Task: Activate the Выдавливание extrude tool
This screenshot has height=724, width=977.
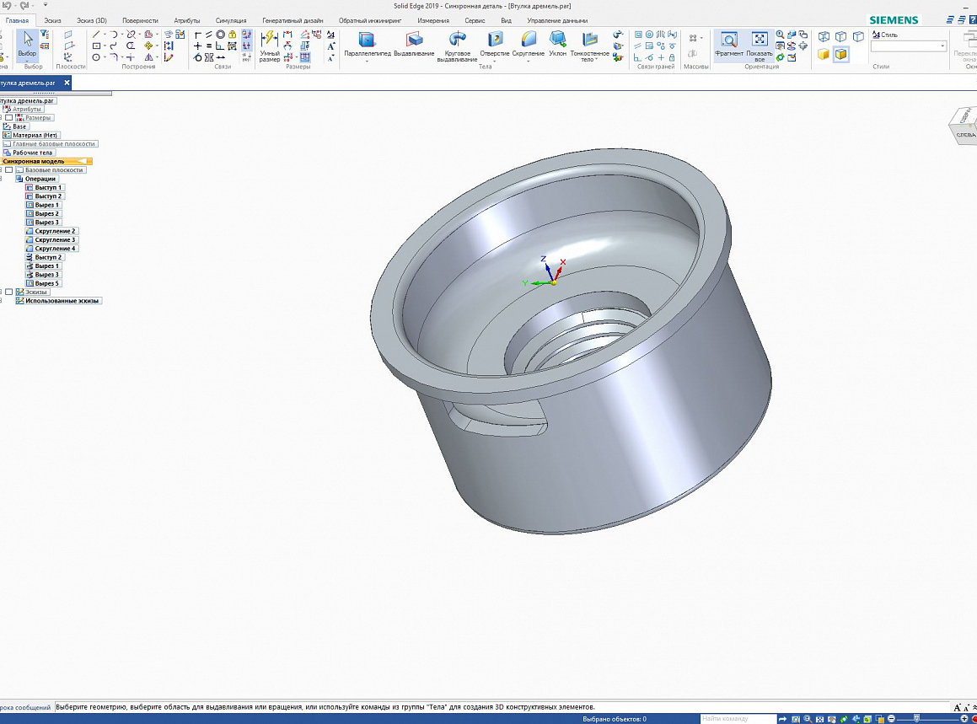Action: [414, 40]
